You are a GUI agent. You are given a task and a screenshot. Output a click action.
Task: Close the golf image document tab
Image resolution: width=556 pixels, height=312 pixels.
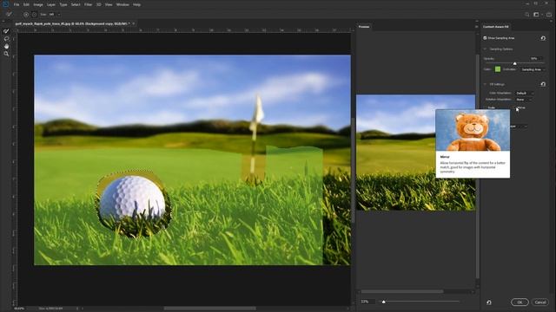click(133, 23)
